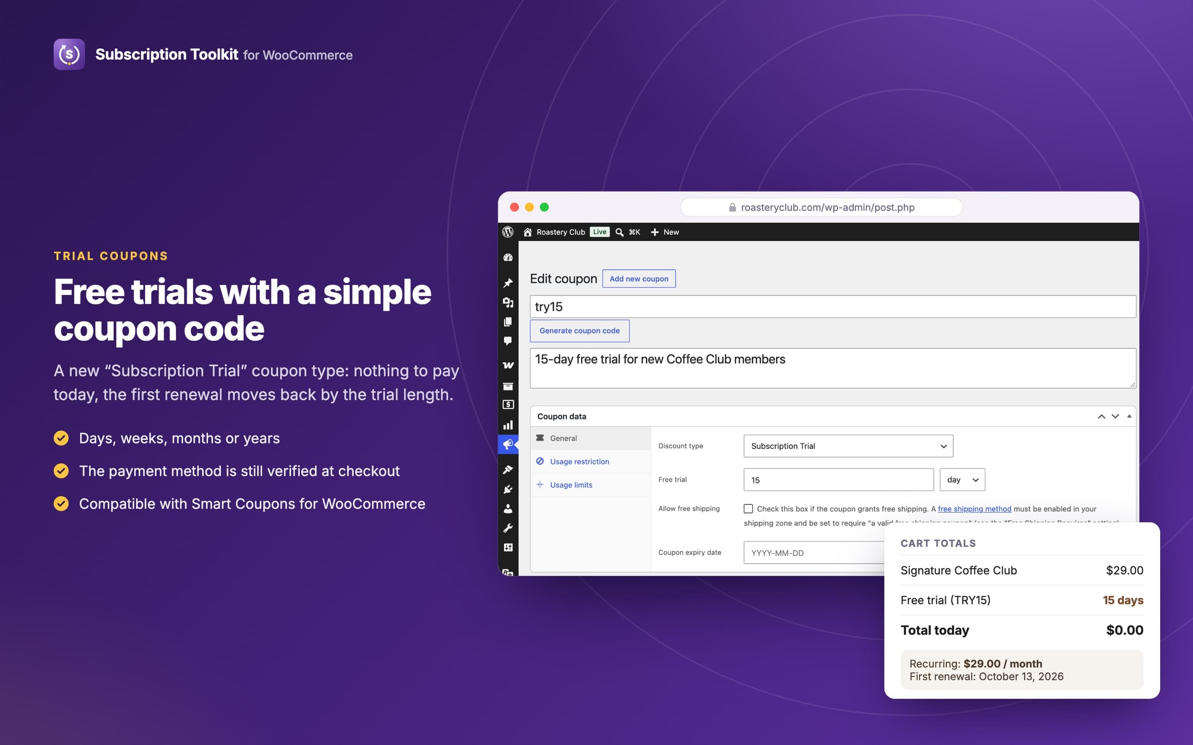Open Pages from the sidebar
Viewport: 1193px width, 745px height.
[508, 322]
